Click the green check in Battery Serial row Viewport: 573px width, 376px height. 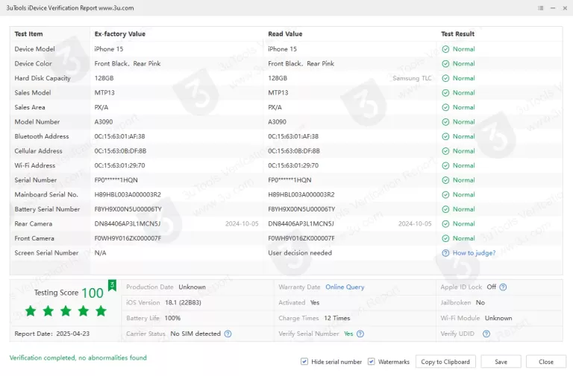(x=445, y=210)
